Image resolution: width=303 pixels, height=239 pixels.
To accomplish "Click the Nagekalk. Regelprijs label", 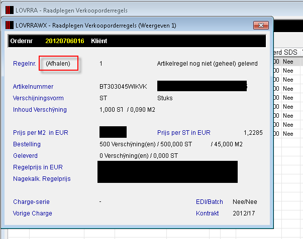I will click(x=42, y=179).
